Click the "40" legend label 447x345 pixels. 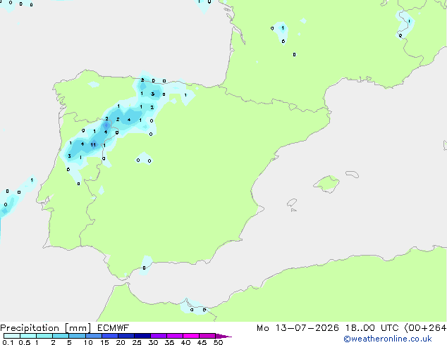(x=185, y=342)
